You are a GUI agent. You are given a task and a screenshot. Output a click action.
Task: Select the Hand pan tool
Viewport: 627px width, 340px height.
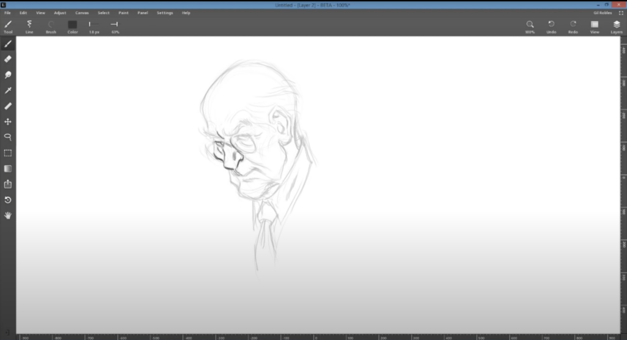pos(7,215)
